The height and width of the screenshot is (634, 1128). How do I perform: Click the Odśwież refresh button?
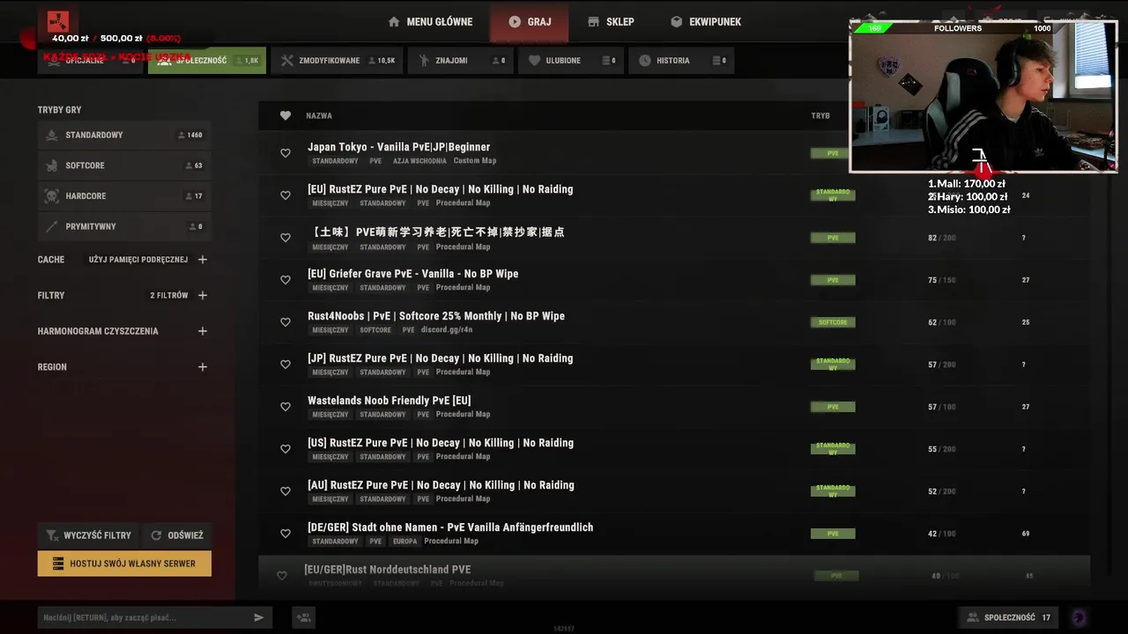click(177, 535)
